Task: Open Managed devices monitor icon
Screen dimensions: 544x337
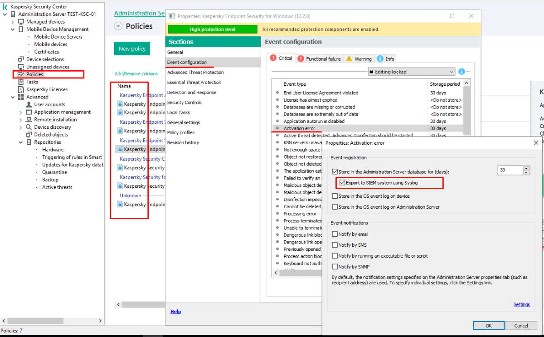Action: 21,22
